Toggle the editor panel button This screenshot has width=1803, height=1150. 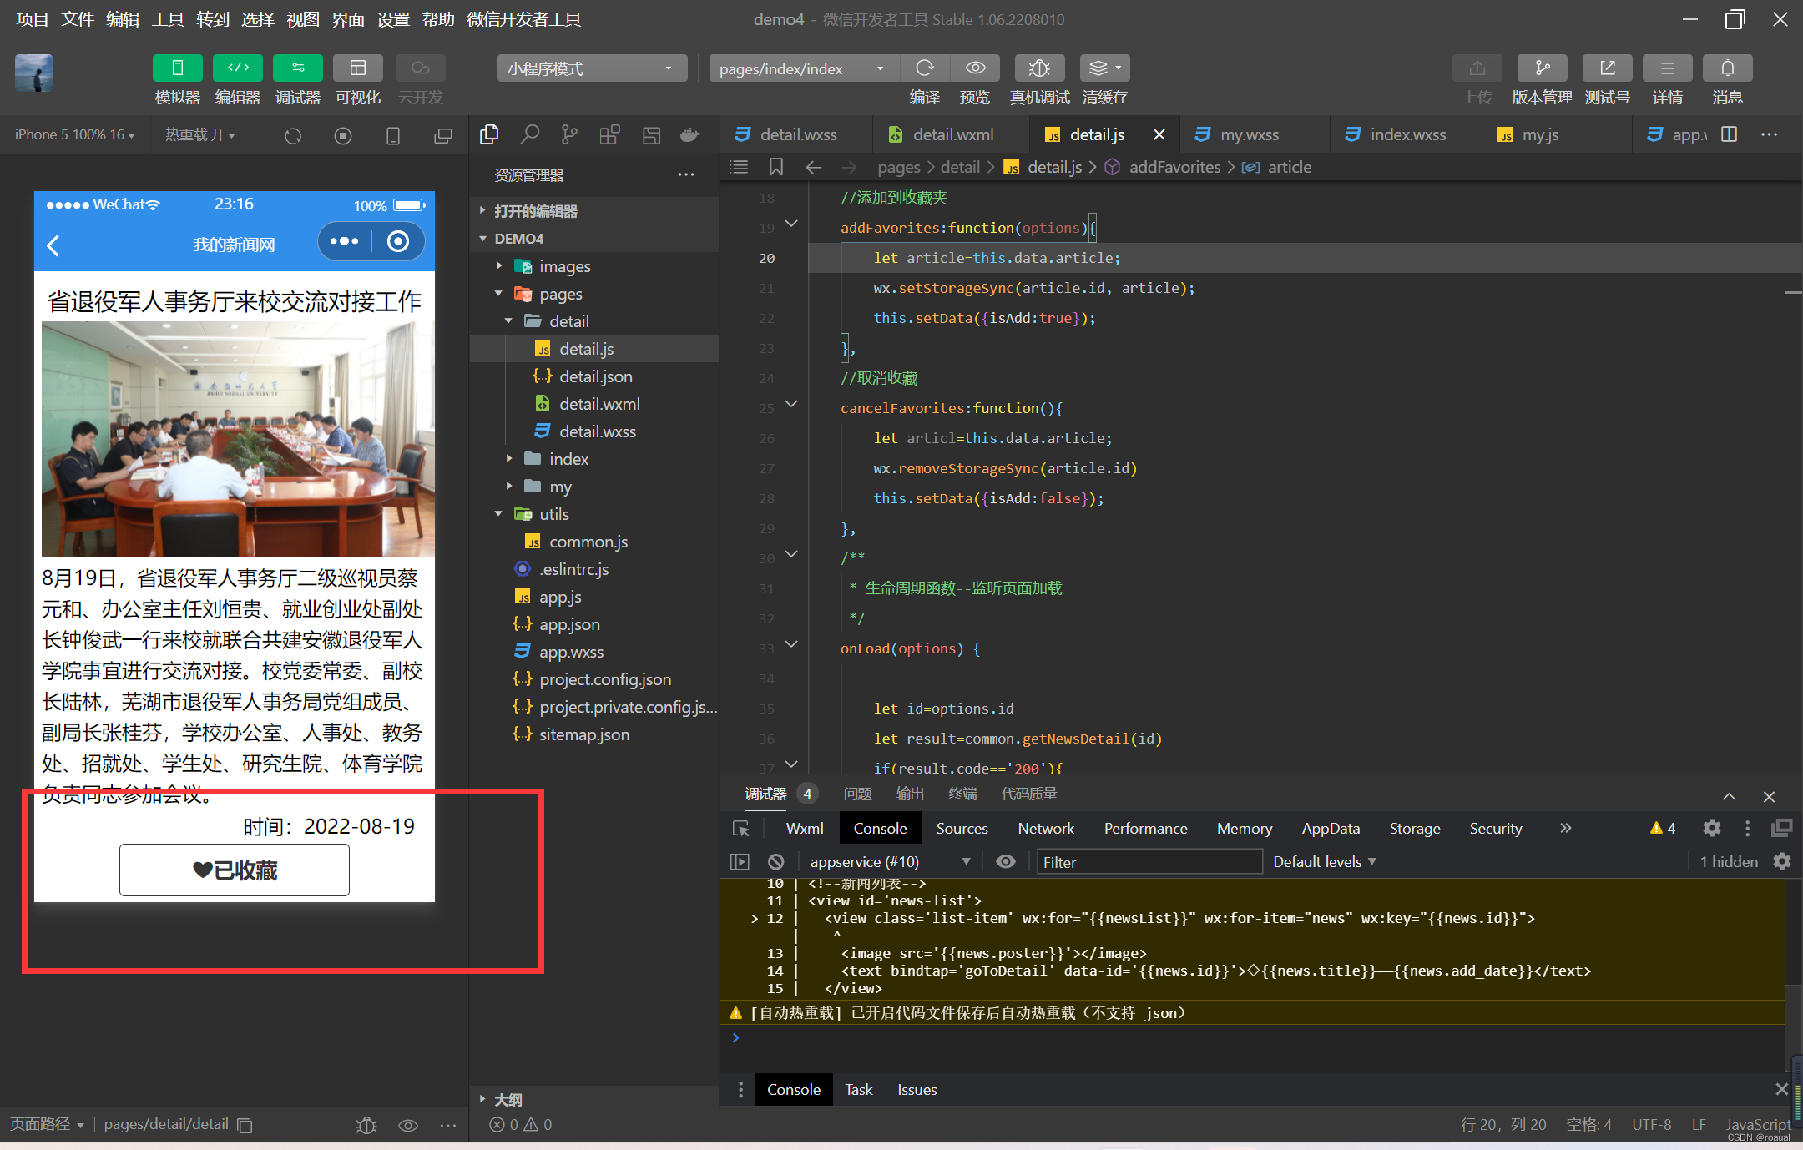pyautogui.click(x=237, y=68)
